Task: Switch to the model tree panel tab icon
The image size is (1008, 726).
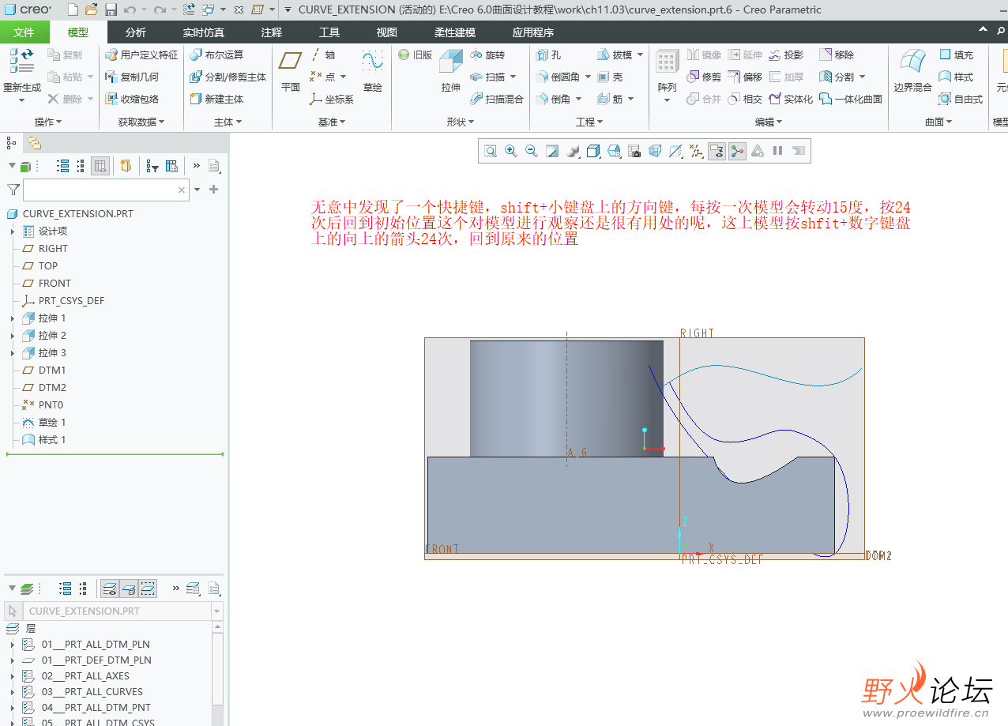Action: click(x=11, y=143)
